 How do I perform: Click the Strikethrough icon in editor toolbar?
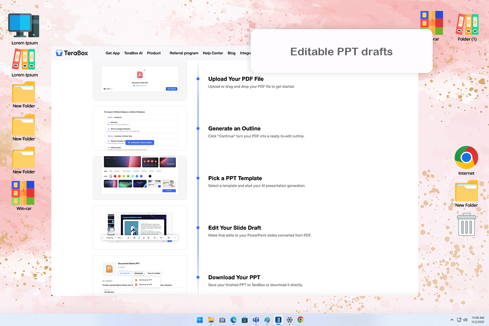point(149,238)
